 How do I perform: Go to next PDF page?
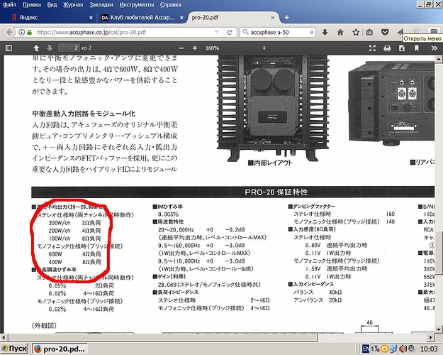tap(50, 48)
